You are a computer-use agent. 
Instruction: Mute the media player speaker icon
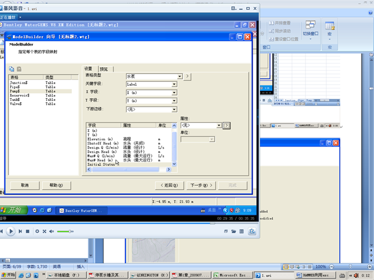[x=52, y=231]
